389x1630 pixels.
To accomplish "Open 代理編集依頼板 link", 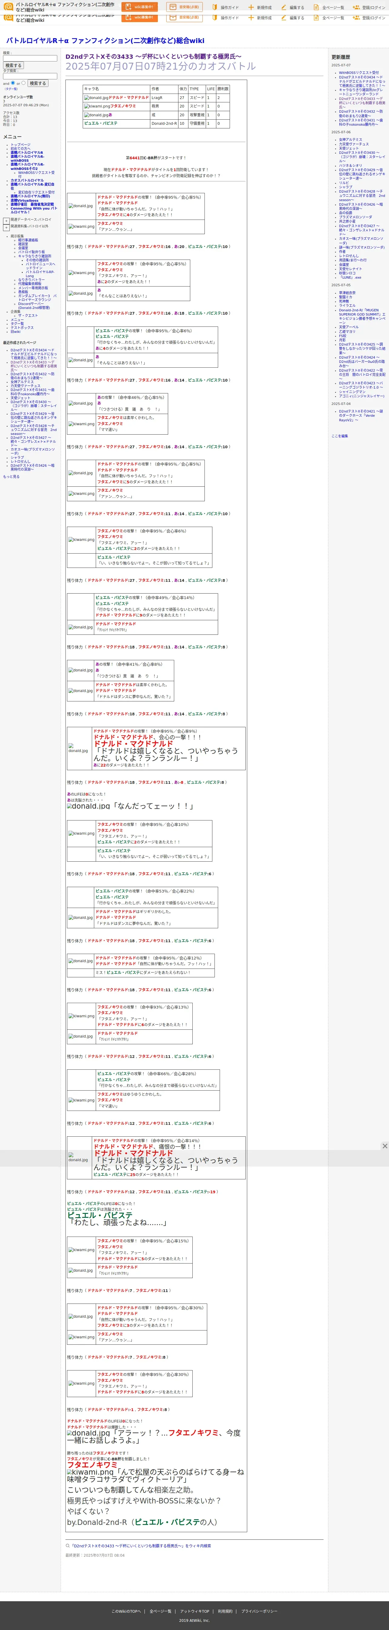I will (30, 283).
